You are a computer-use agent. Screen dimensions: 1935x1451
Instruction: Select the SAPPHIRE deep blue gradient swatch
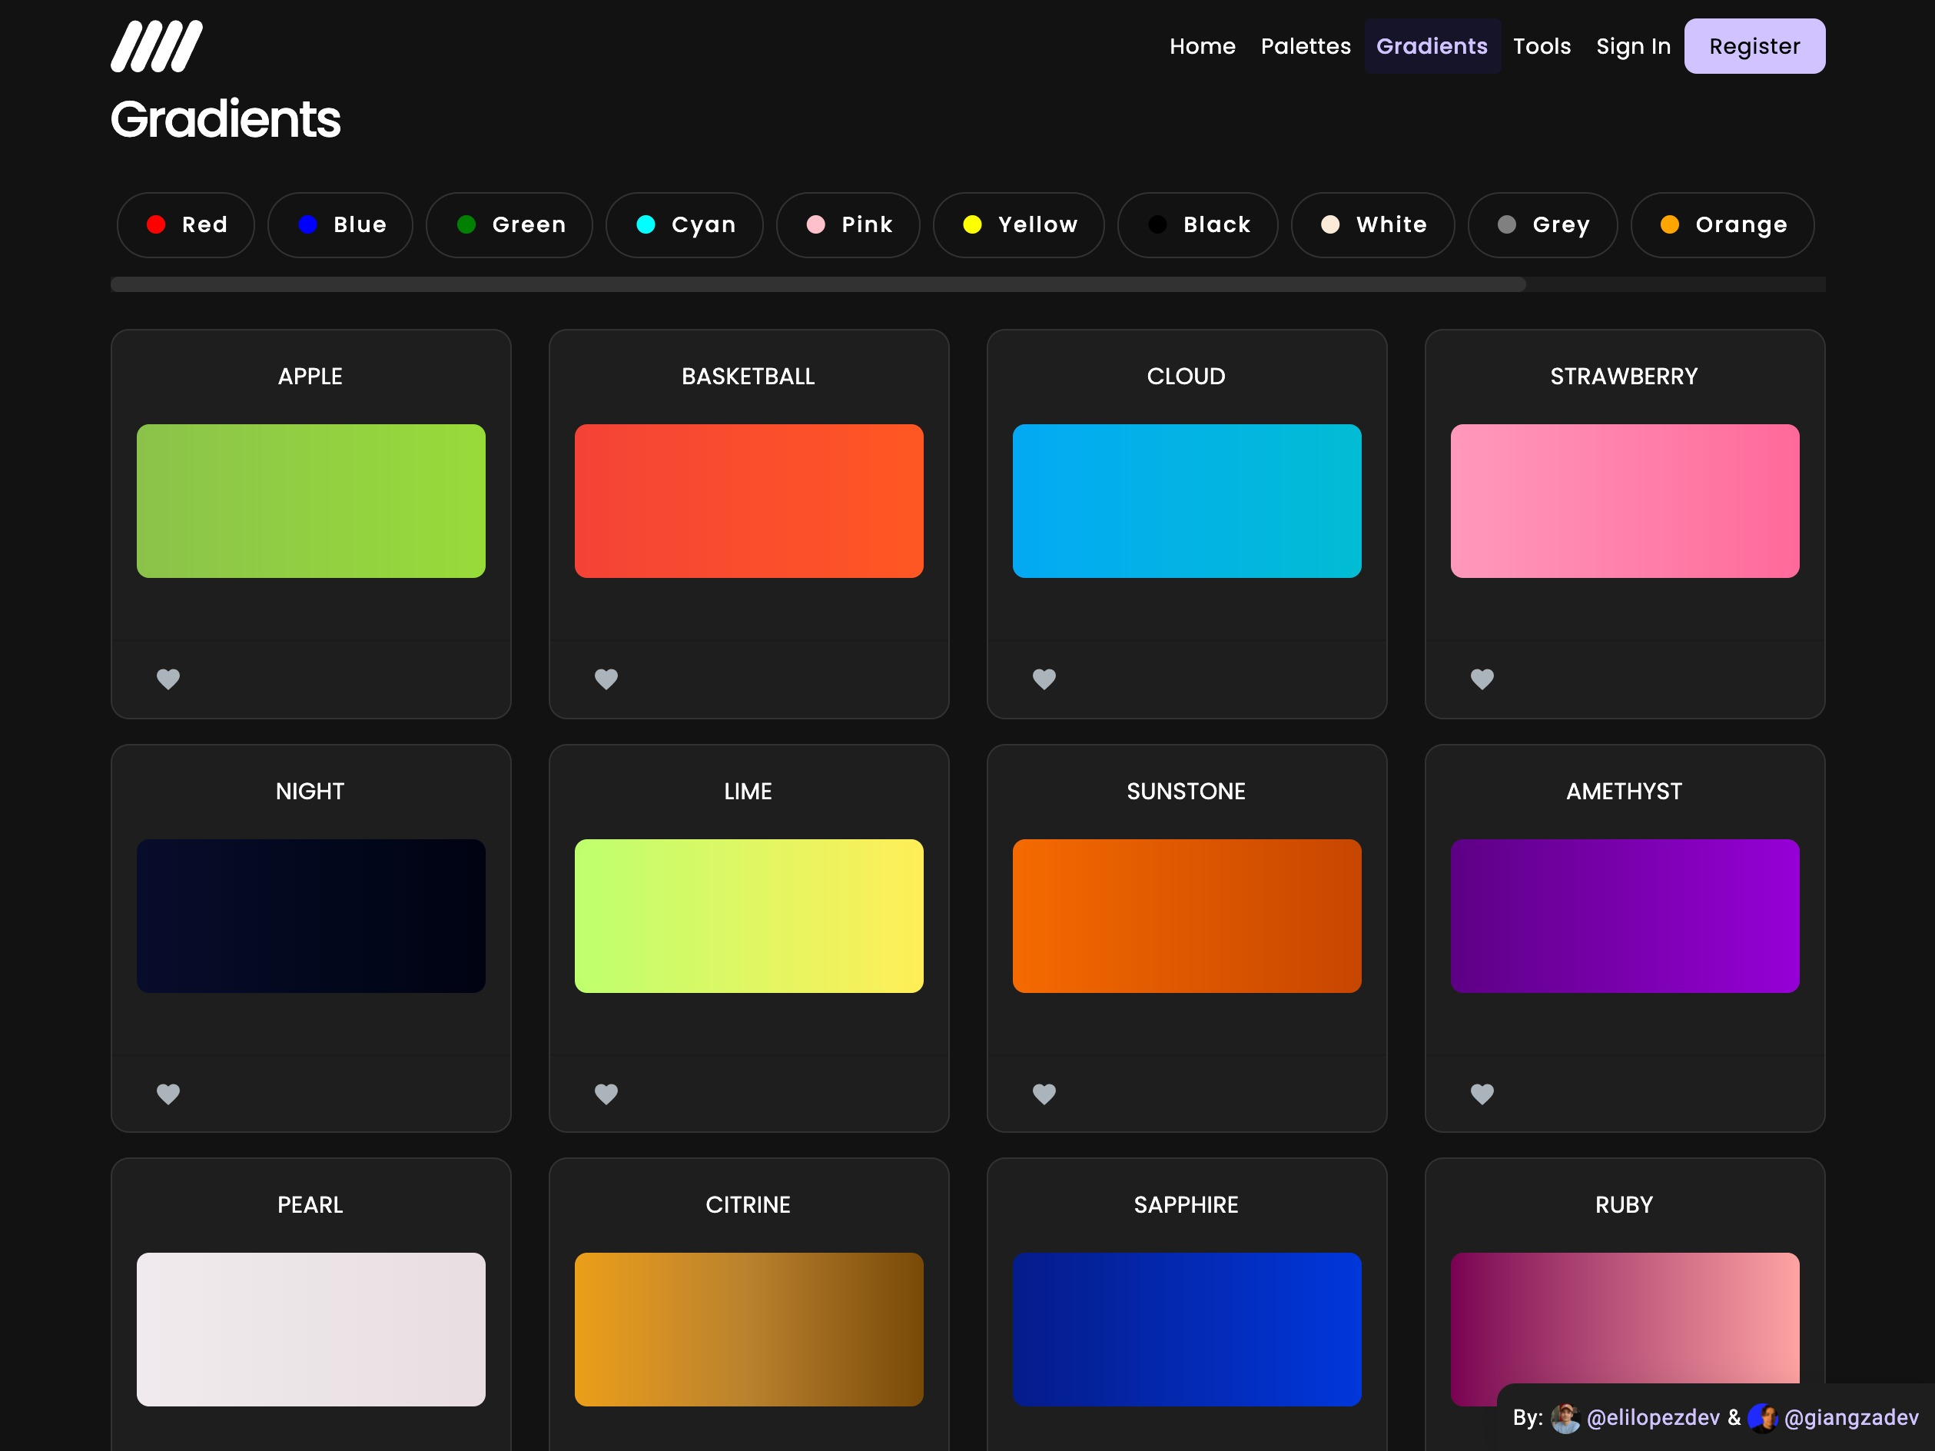coord(1187,1330)
